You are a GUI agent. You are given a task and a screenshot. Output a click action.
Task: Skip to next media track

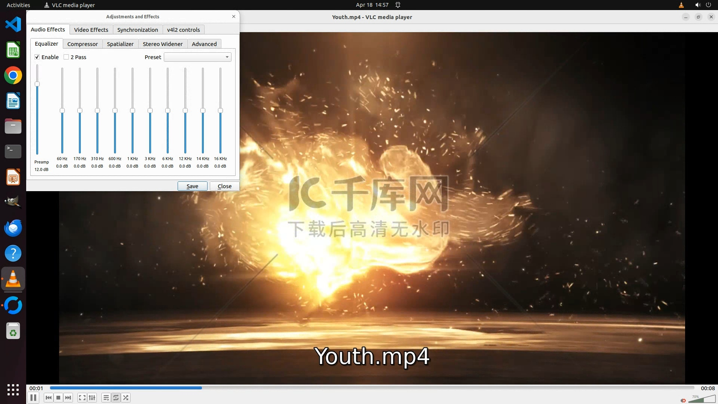(68, 398)
